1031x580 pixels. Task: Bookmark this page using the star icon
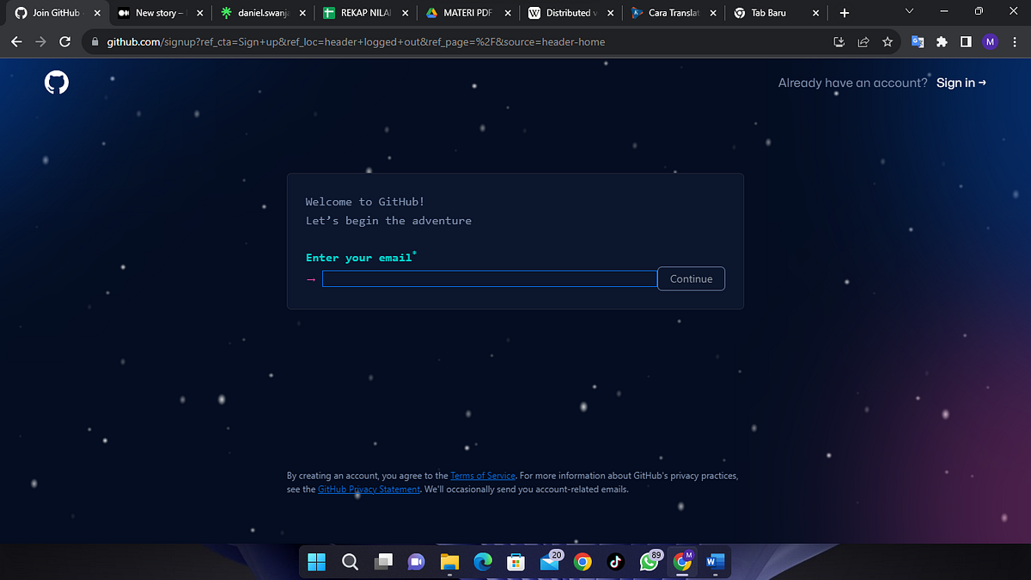click(x=888, y=41)
